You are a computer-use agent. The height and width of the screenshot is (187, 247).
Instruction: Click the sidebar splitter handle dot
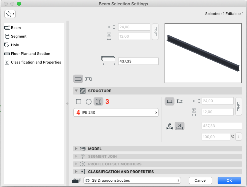[67, 103]
